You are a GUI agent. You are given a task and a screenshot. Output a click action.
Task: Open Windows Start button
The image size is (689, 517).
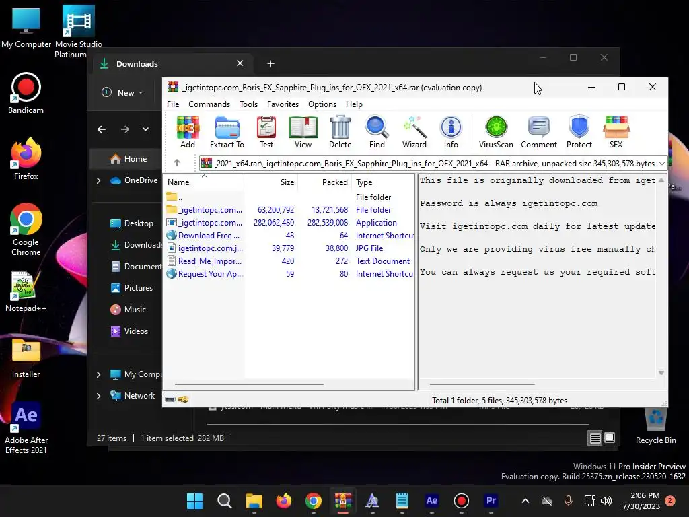194,501
